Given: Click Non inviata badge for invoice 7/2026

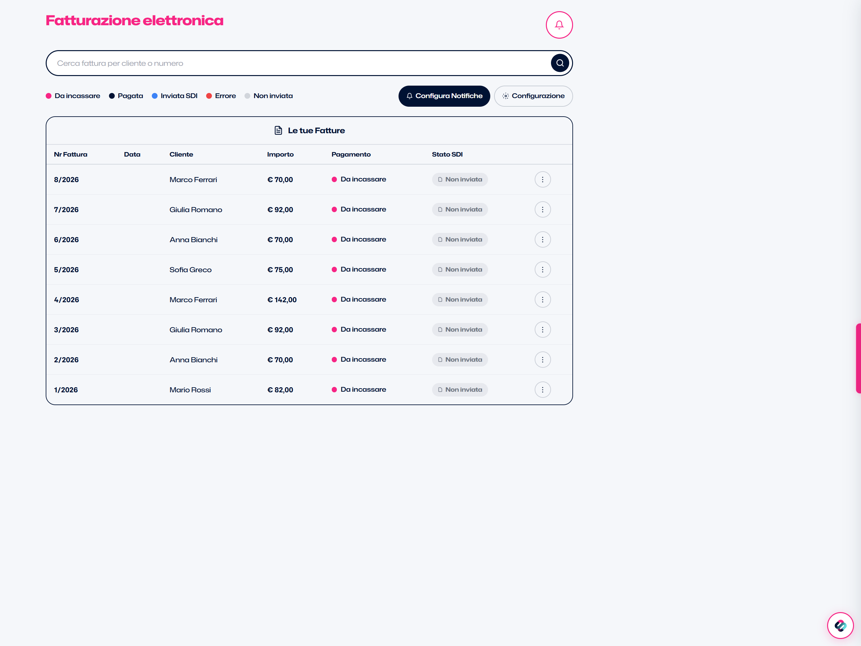Looking at the screenshot, I should point(460,209).
